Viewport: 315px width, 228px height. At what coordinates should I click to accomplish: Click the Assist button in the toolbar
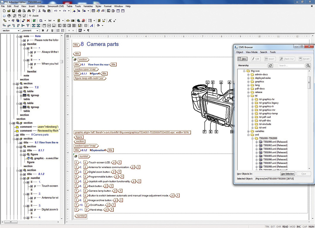click(x=34, y=16)
